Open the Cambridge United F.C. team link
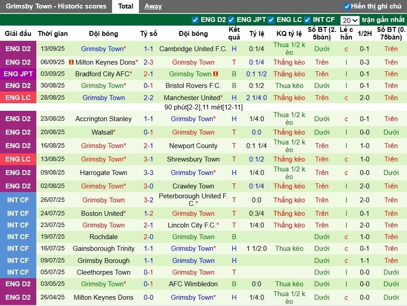The width and height of the screenshot is (407, 306). pyautogui.click(x=193, y=49)
